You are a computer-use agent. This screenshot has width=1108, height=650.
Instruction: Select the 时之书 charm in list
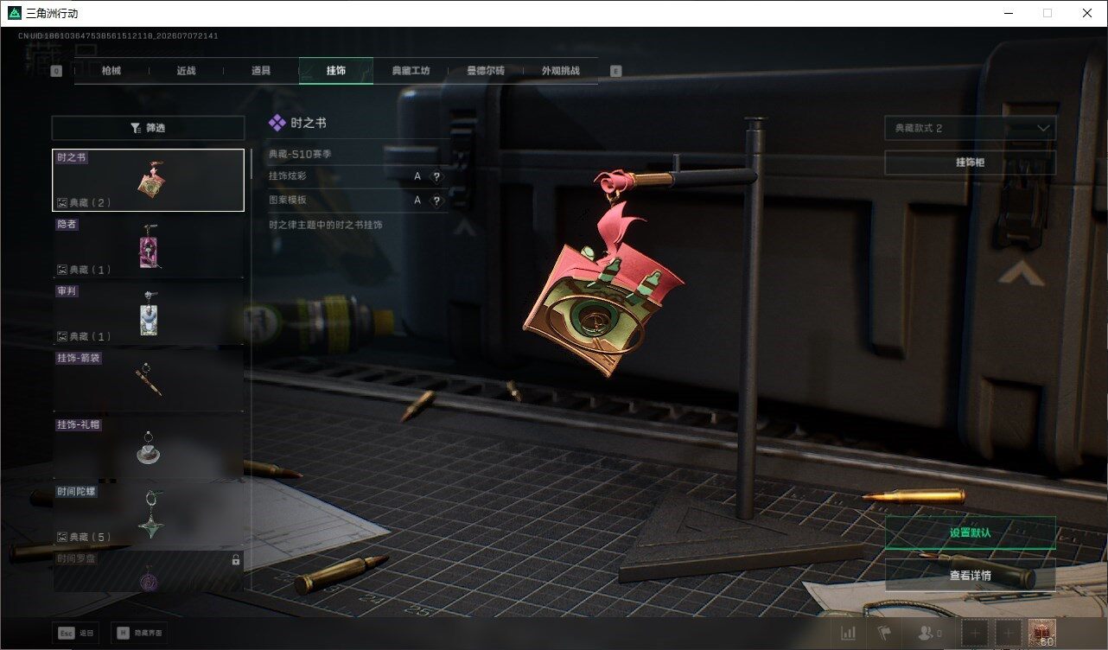(x=148, y=180)
